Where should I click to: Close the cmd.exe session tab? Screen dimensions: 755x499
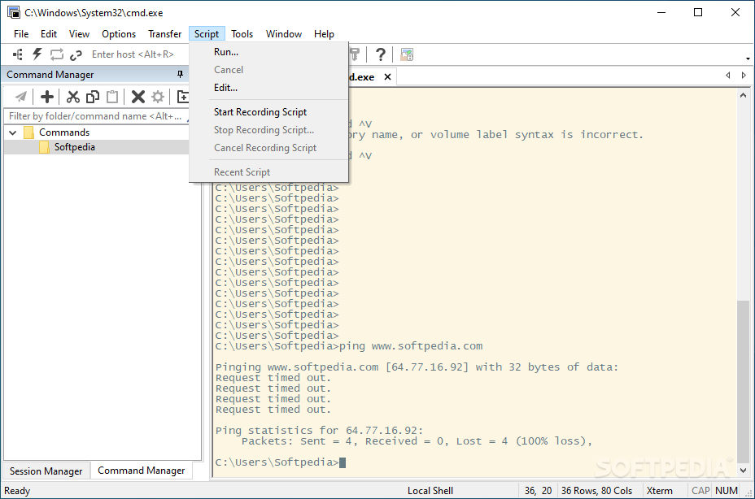click(x=387, y=77)
